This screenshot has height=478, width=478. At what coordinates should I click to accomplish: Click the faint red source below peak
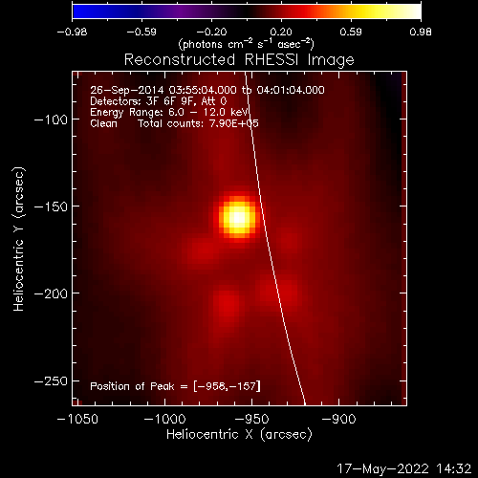point(227,306)
